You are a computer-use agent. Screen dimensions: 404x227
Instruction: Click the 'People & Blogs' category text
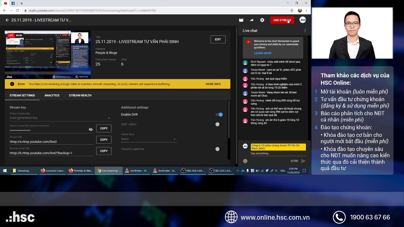106,53
